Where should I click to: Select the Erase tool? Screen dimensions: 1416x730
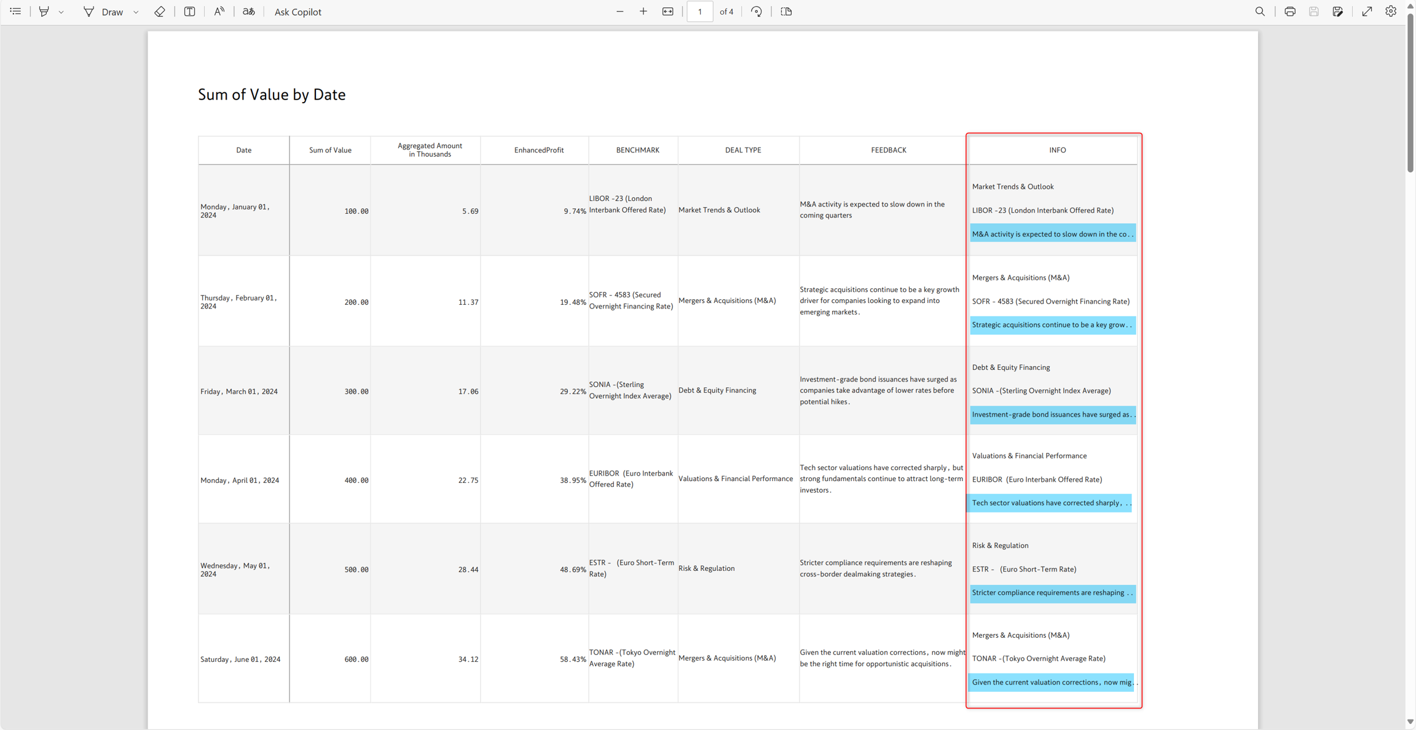[x=160, y=12]
